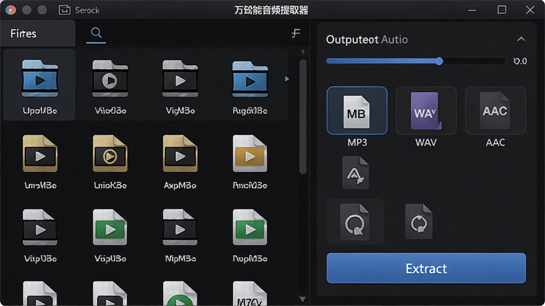545x306 pixels.
Task: Choose WAV as the output format
Action: 426,110
